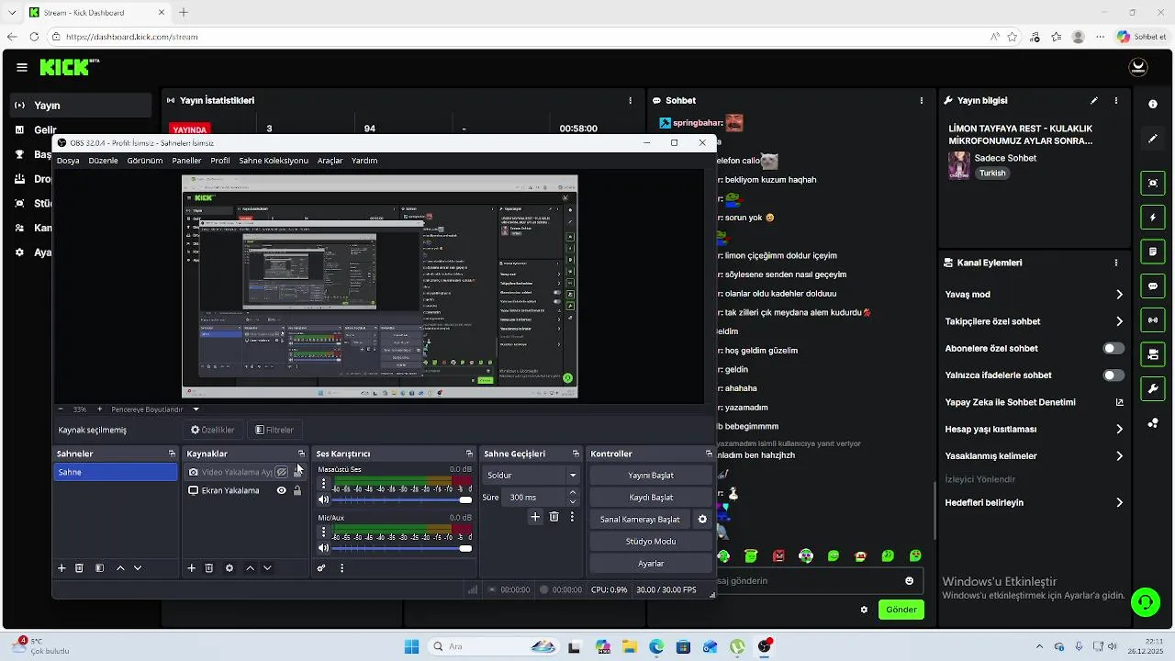This screenshot has width=1175, height=661.
Task: Send chat message with Gönder
Action: pyautogui.click(x=901, y=610)
